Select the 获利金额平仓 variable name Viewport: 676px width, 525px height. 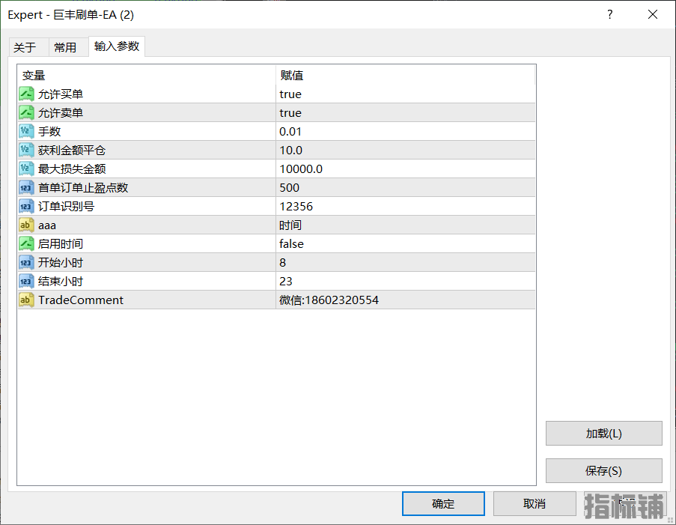[72, 150]
